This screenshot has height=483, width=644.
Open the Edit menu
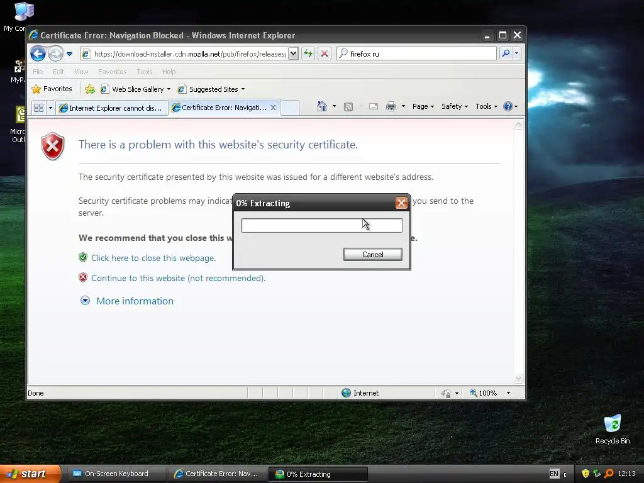point(58,72)
